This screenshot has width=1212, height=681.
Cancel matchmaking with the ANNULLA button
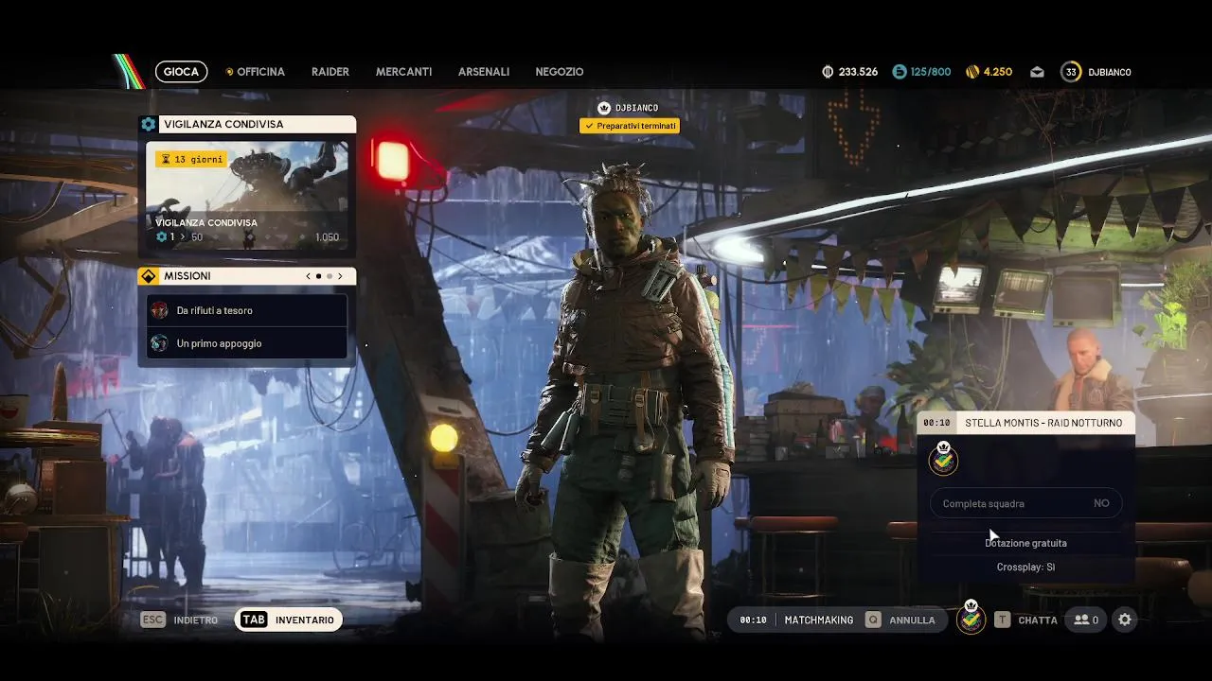pyautogui.click(x=912, y=620)
